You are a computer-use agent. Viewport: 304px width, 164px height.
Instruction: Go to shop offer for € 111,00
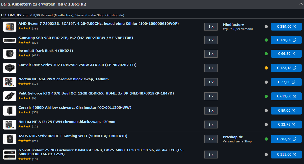(x=286, y=155)
